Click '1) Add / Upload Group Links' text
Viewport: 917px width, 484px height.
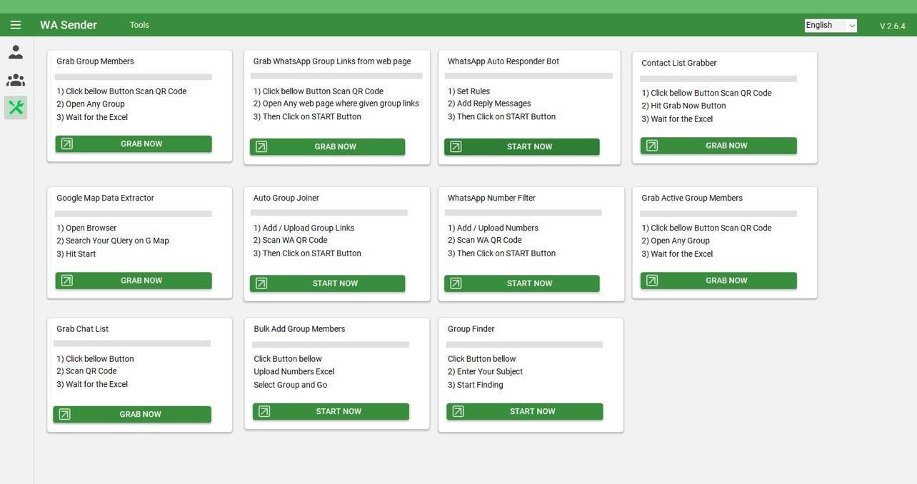point(304,228)
